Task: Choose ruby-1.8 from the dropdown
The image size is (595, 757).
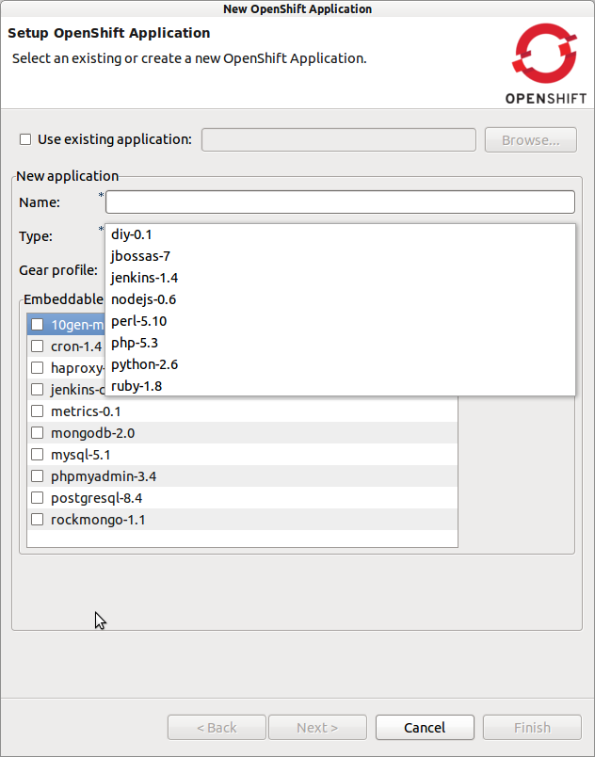Action: pos(137,386)
